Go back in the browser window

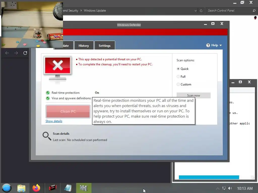pyautogui.click(x=7, y=53)
